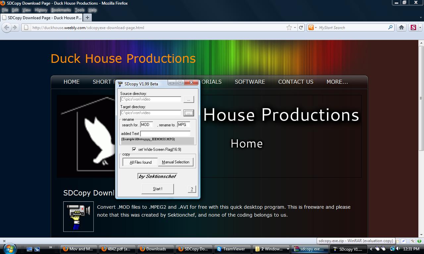
Task: Click the hammer tools add-on bar icon
Action: click(413, 241)
